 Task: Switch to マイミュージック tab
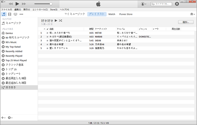click(x=75, y=14)
